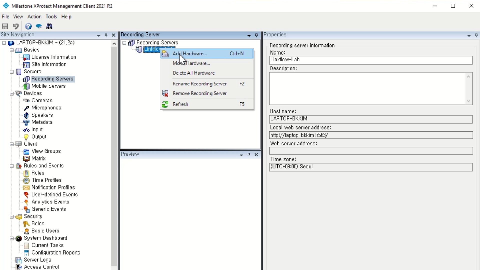Select Delete All Hardware
The height and width of the screenshot is (270, 480).
coord(207,73)
